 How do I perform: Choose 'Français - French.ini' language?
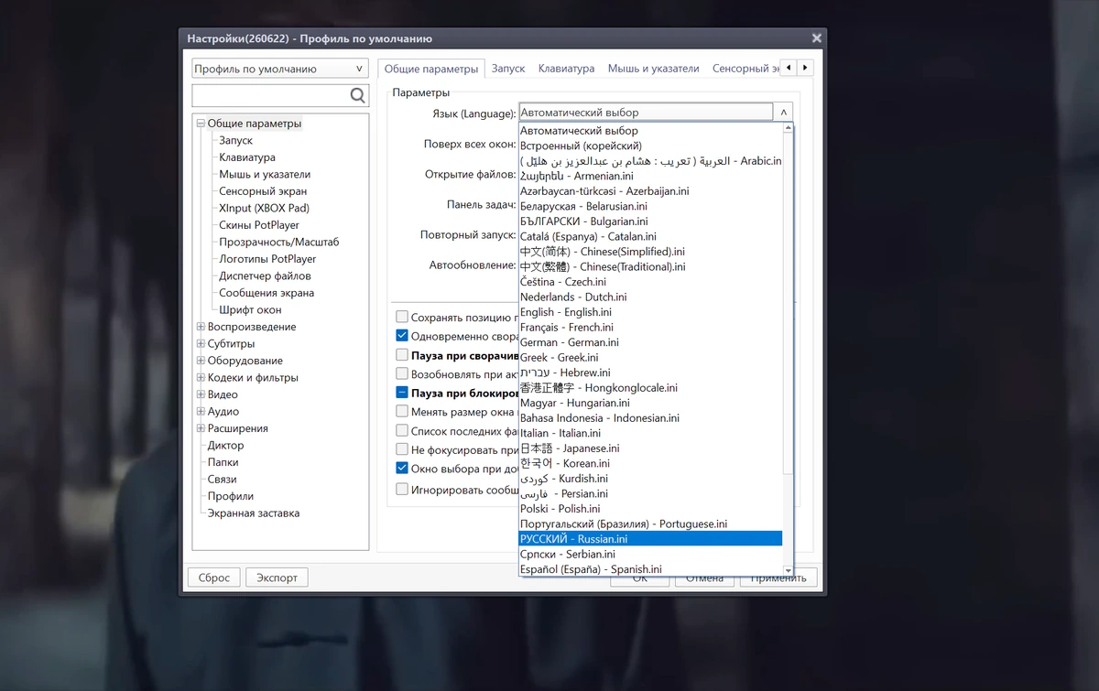pos(651,327)
